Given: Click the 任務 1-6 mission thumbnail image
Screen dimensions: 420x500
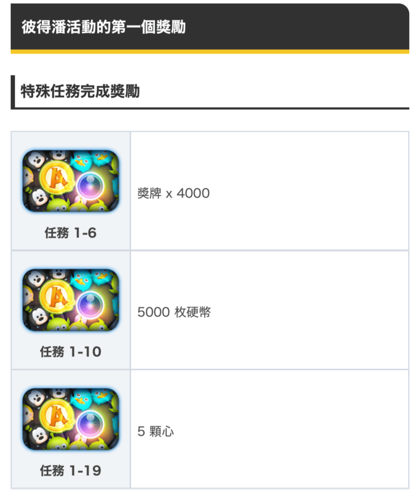Looking at the screenshot, I should pyautogui.click(x=71, y=181).
